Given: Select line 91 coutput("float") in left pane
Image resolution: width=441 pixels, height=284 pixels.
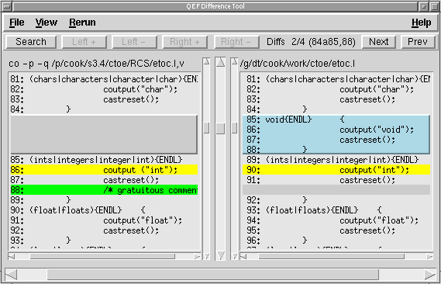Looking at the screenshot, I should pos(104,220).
